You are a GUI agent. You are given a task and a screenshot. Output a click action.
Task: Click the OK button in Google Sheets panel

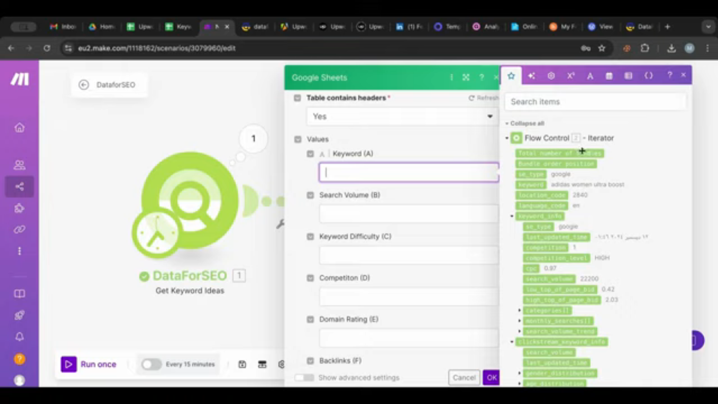click(x=491, y=377)
